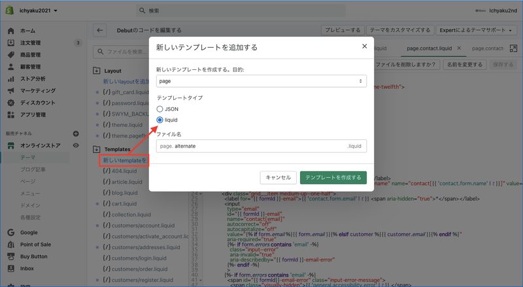523x287 pixels.
Task: Open テーマ submenu item
Action: pos(27,158)
